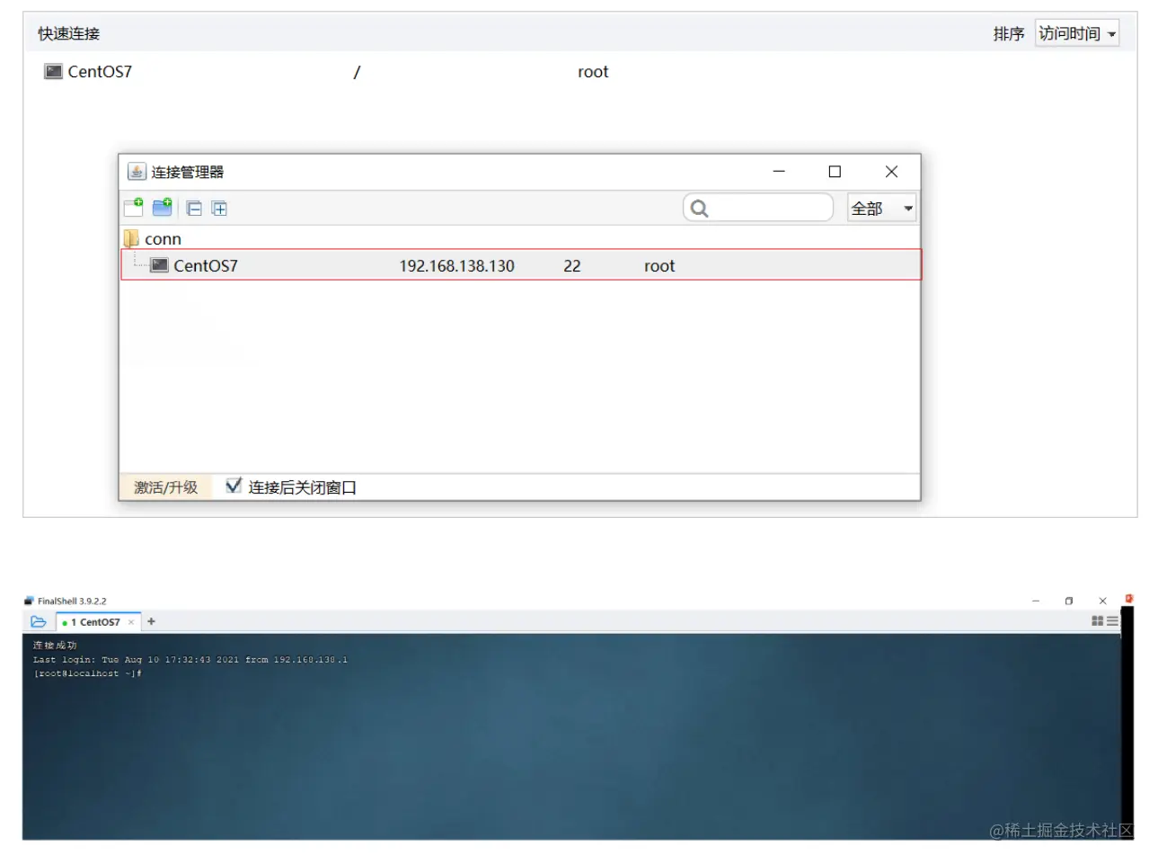Maximize the 连接管理器 window
1158x864 pixels.
[x=835, y=172]
